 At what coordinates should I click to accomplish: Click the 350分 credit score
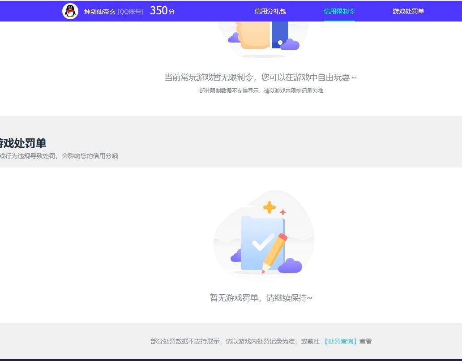pos(163,11)
